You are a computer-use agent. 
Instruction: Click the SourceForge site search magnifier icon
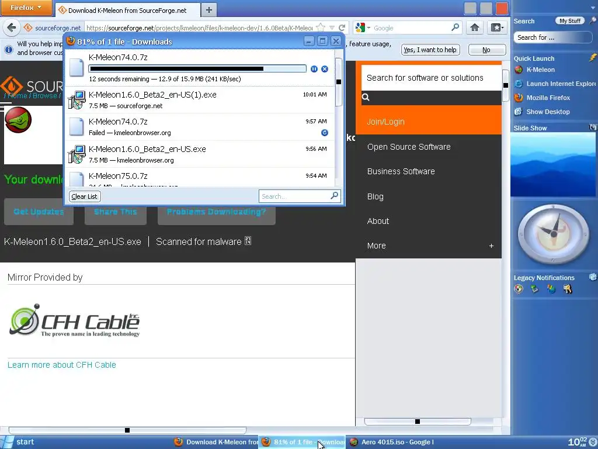pyautogui.click(x=366, y=98)
